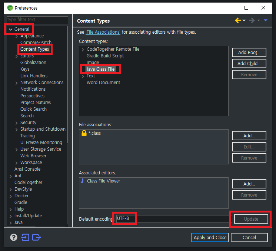The width and height of the screenshot is (276, 251).
Task: Maximize the Preferences window
Action: pos(246,8)
